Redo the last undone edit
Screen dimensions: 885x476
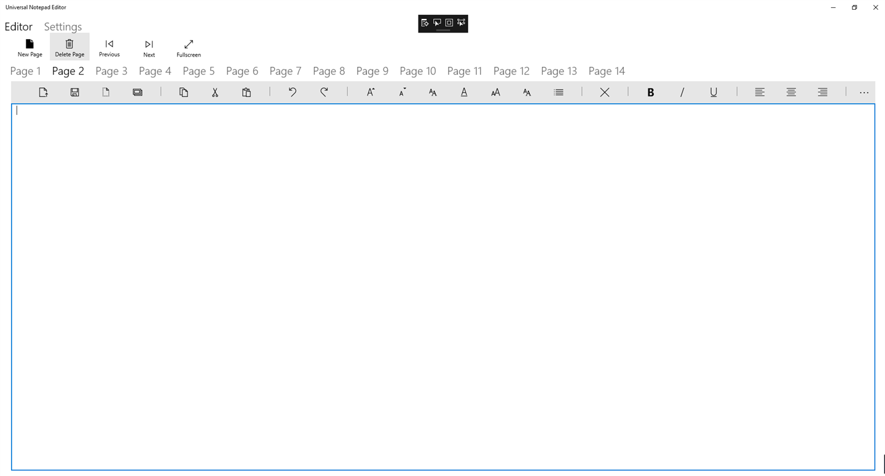tap(324, 92)
